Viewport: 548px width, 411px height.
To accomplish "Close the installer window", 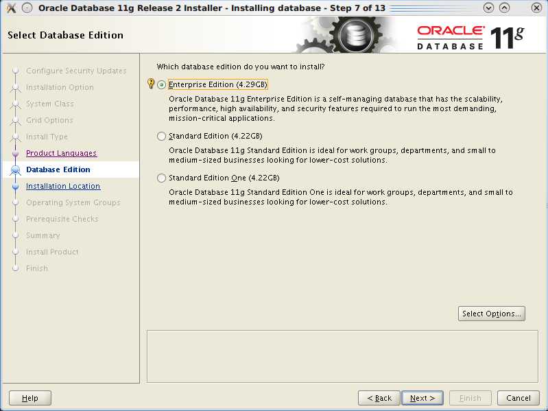I will click(x=536, y=8).
